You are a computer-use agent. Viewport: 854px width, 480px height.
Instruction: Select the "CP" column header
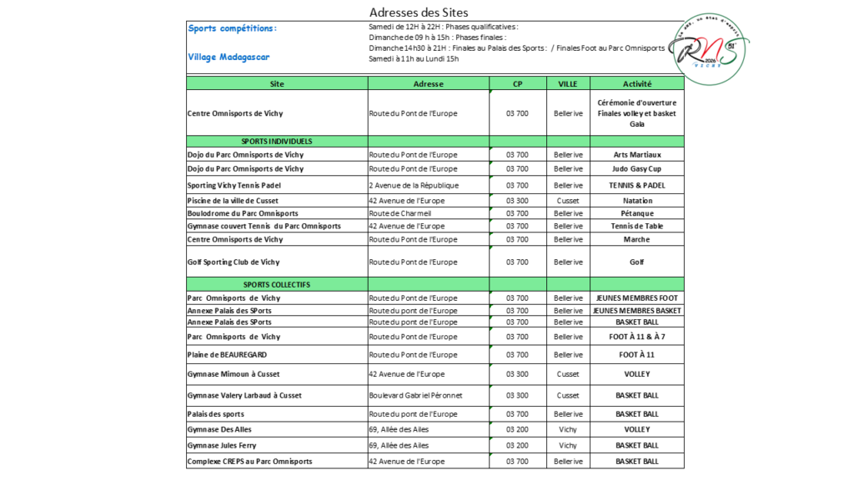pyautogui.click(x=517, y=83)
